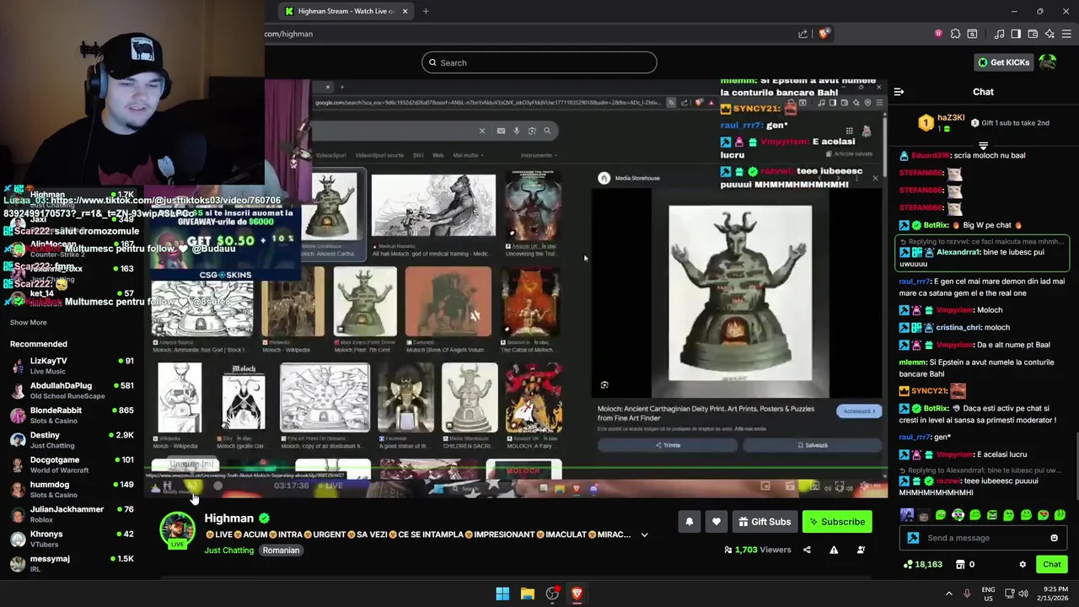Screen dimensions: 1079x607
Task: Select the Highman Stream browser tab
Action: coord(346,11)
